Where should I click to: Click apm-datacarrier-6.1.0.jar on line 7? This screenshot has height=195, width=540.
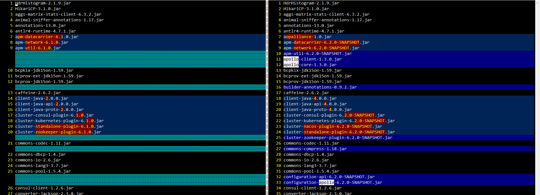point(47,37)
